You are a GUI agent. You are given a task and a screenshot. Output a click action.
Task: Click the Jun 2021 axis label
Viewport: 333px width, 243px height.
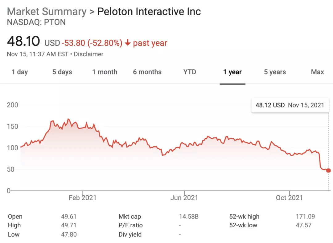(x=184, y=198)
